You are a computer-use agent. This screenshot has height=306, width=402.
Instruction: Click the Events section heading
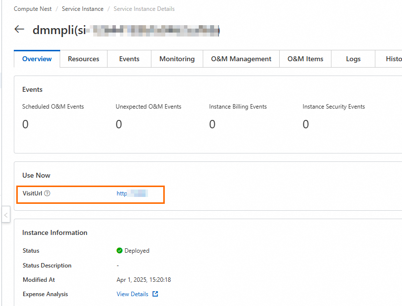[32, 89]
